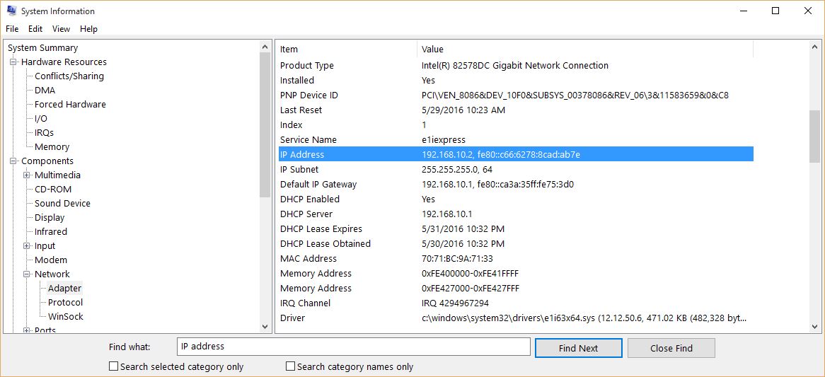
Task: Select the DHCP Enabled row
Action: 516,199
